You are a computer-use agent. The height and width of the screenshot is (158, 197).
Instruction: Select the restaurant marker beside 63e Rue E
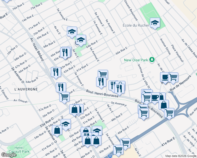(56, 73)
